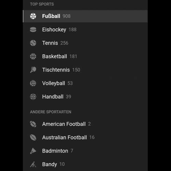
Task: Click the Australian Football icon
Action: pyautogui.click(x=33, y=137)
